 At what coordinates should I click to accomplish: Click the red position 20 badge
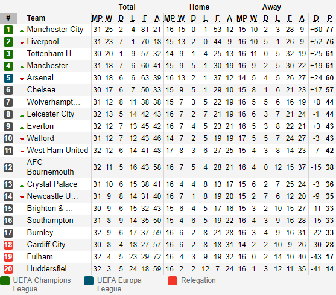tap(8, 269)
